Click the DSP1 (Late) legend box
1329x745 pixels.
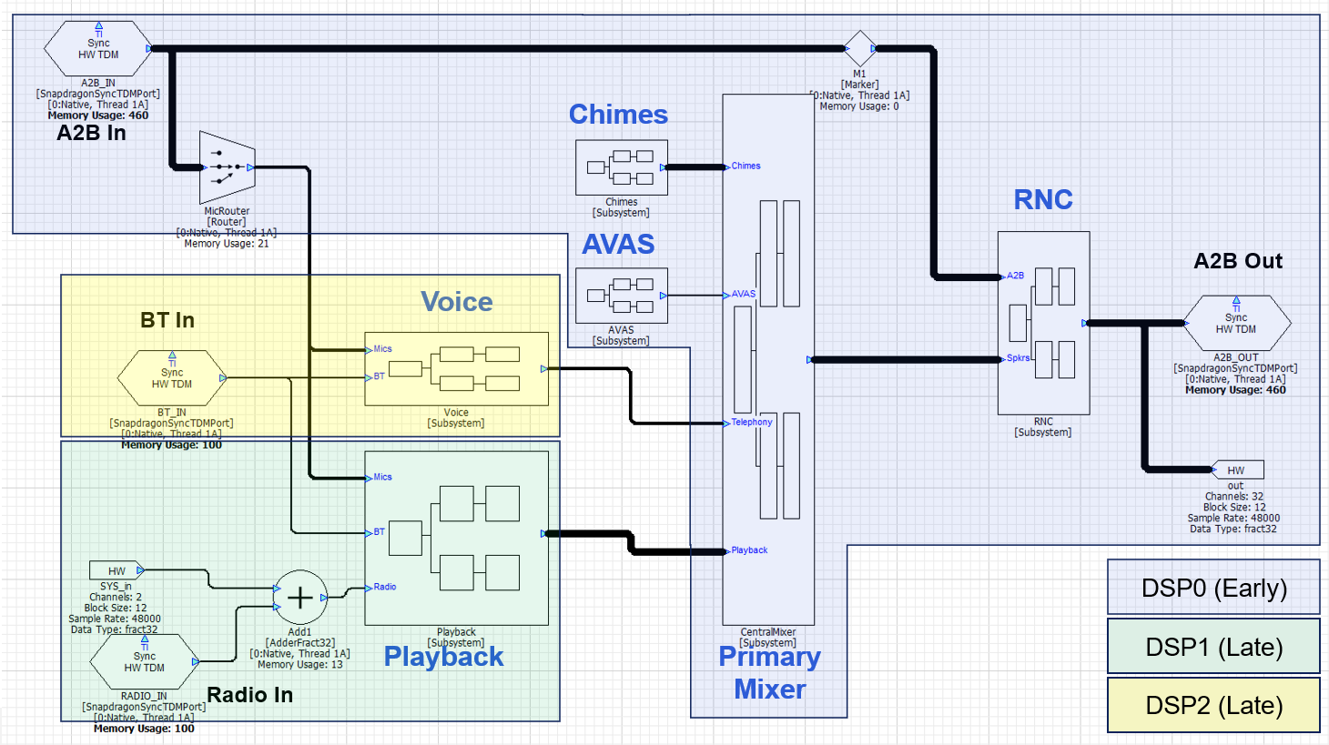tap(1213, 647)
